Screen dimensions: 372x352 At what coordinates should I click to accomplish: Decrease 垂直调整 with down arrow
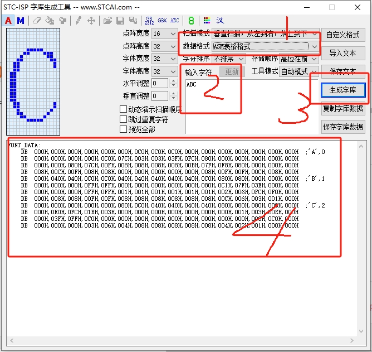(174, 98)
